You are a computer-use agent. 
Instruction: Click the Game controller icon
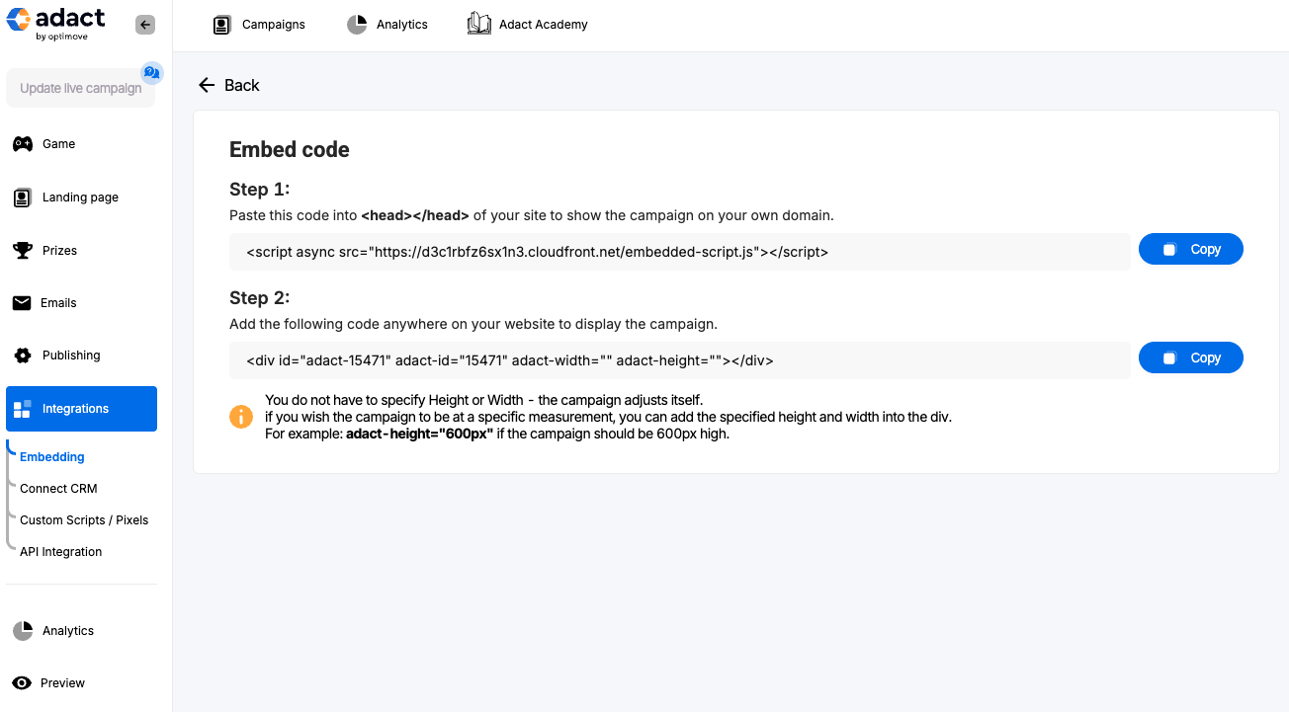click(x=22, y=144)
